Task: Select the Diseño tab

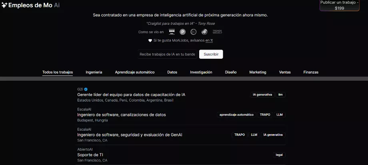Action: [x=231, y=72]
